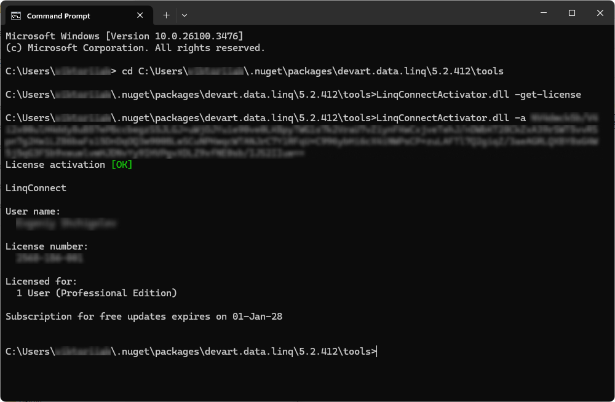
Task: Click the LinqConnect product name text
Action: click(x=34, y=187)
